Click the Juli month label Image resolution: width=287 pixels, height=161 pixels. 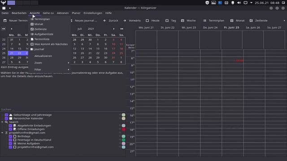tap(80, 29)
